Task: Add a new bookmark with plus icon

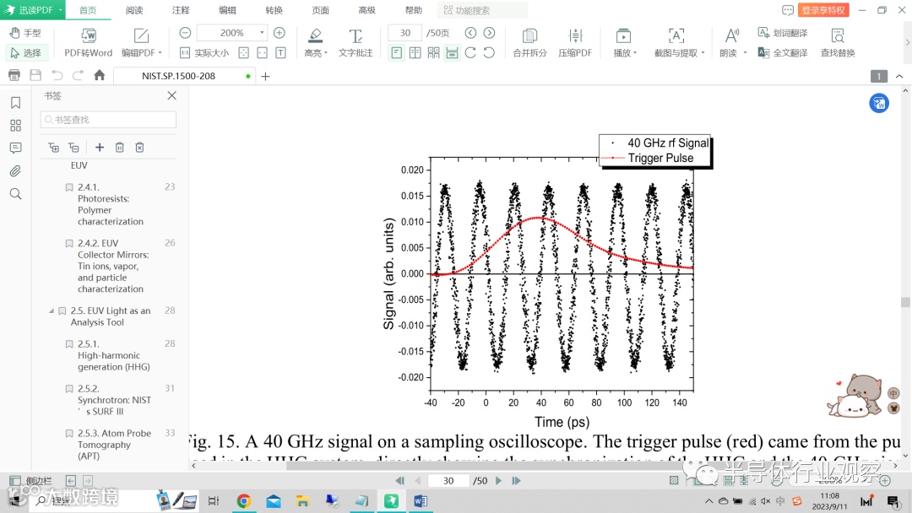Action: click(100, 148)
